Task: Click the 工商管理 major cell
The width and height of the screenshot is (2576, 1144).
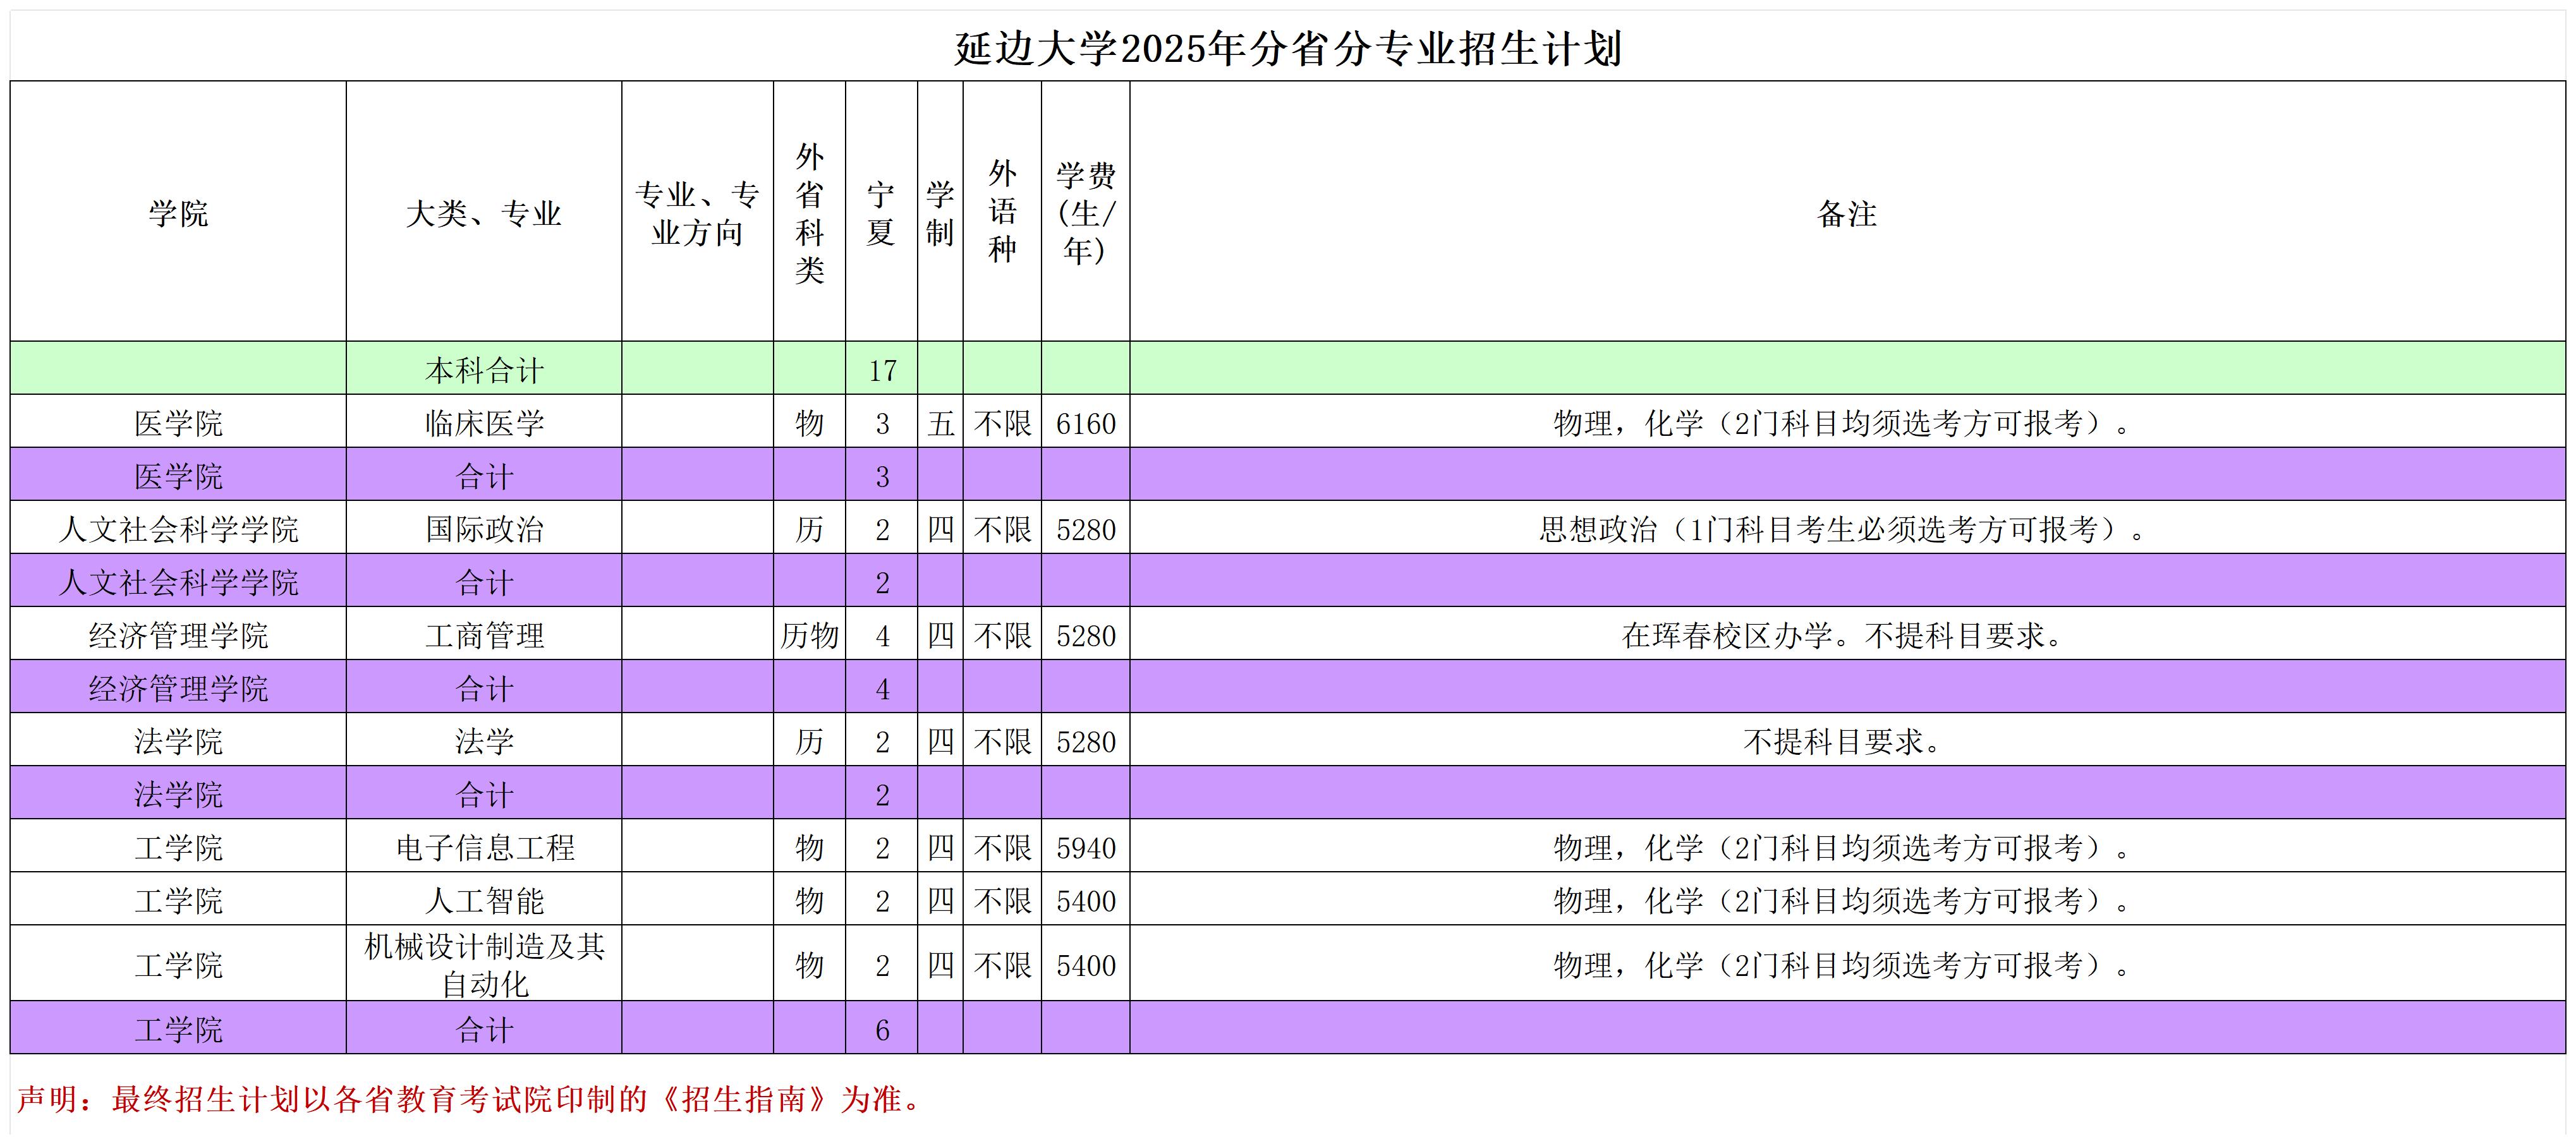Action: click(x=484, y=634)
